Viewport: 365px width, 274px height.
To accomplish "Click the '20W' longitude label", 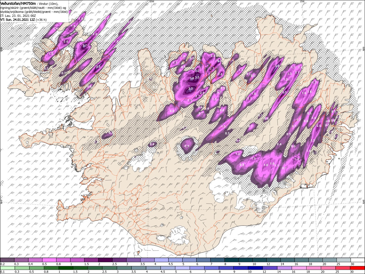I will [x=152, y=1].
